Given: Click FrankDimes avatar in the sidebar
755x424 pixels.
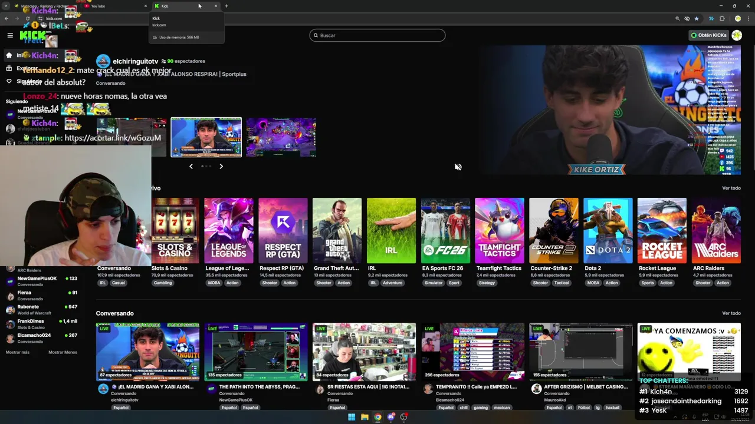Looking at the screenshot, I should click(x=10, y=324).
